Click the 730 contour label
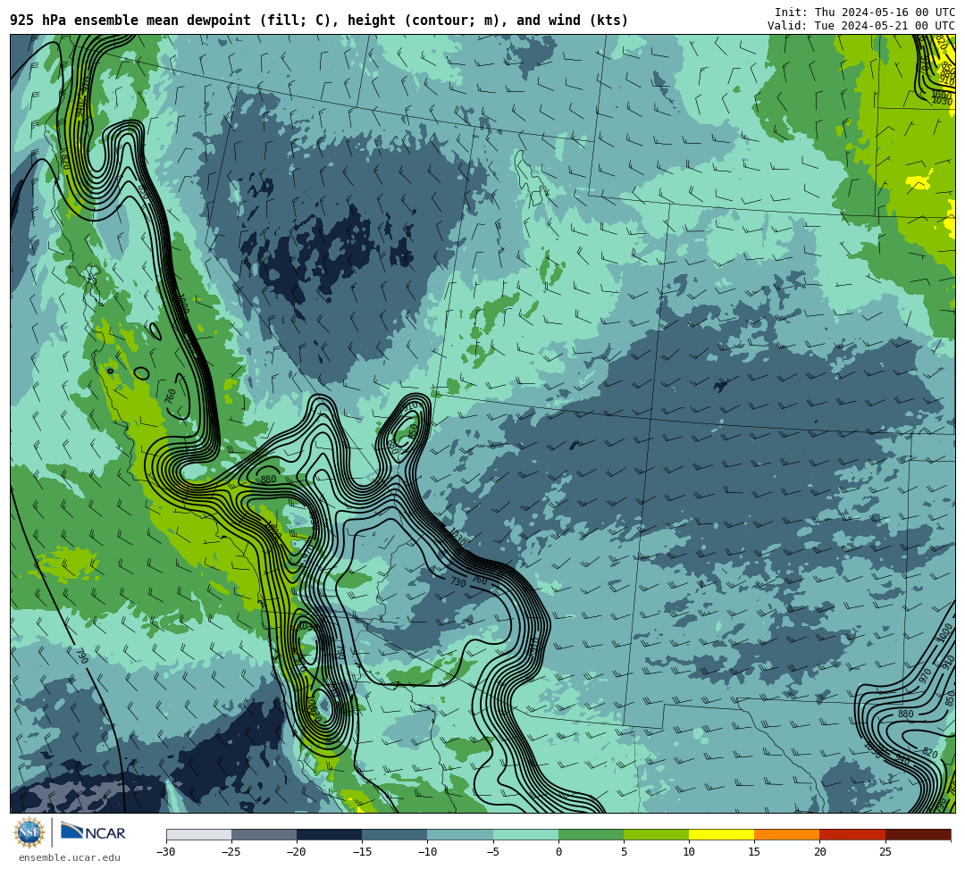The height and width of the screenshot is (869, 965). 457,581
